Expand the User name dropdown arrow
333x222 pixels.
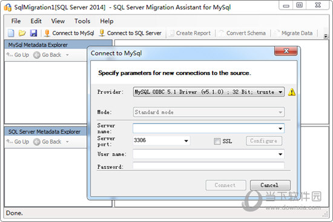[280, 154]
